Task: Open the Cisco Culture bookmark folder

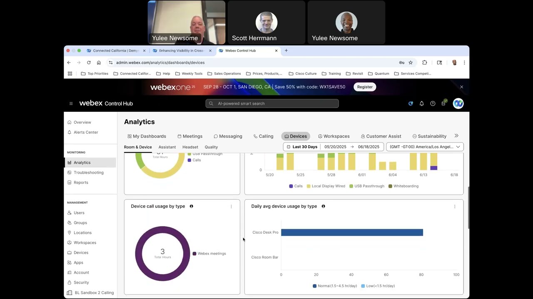Action: point(303,74)
